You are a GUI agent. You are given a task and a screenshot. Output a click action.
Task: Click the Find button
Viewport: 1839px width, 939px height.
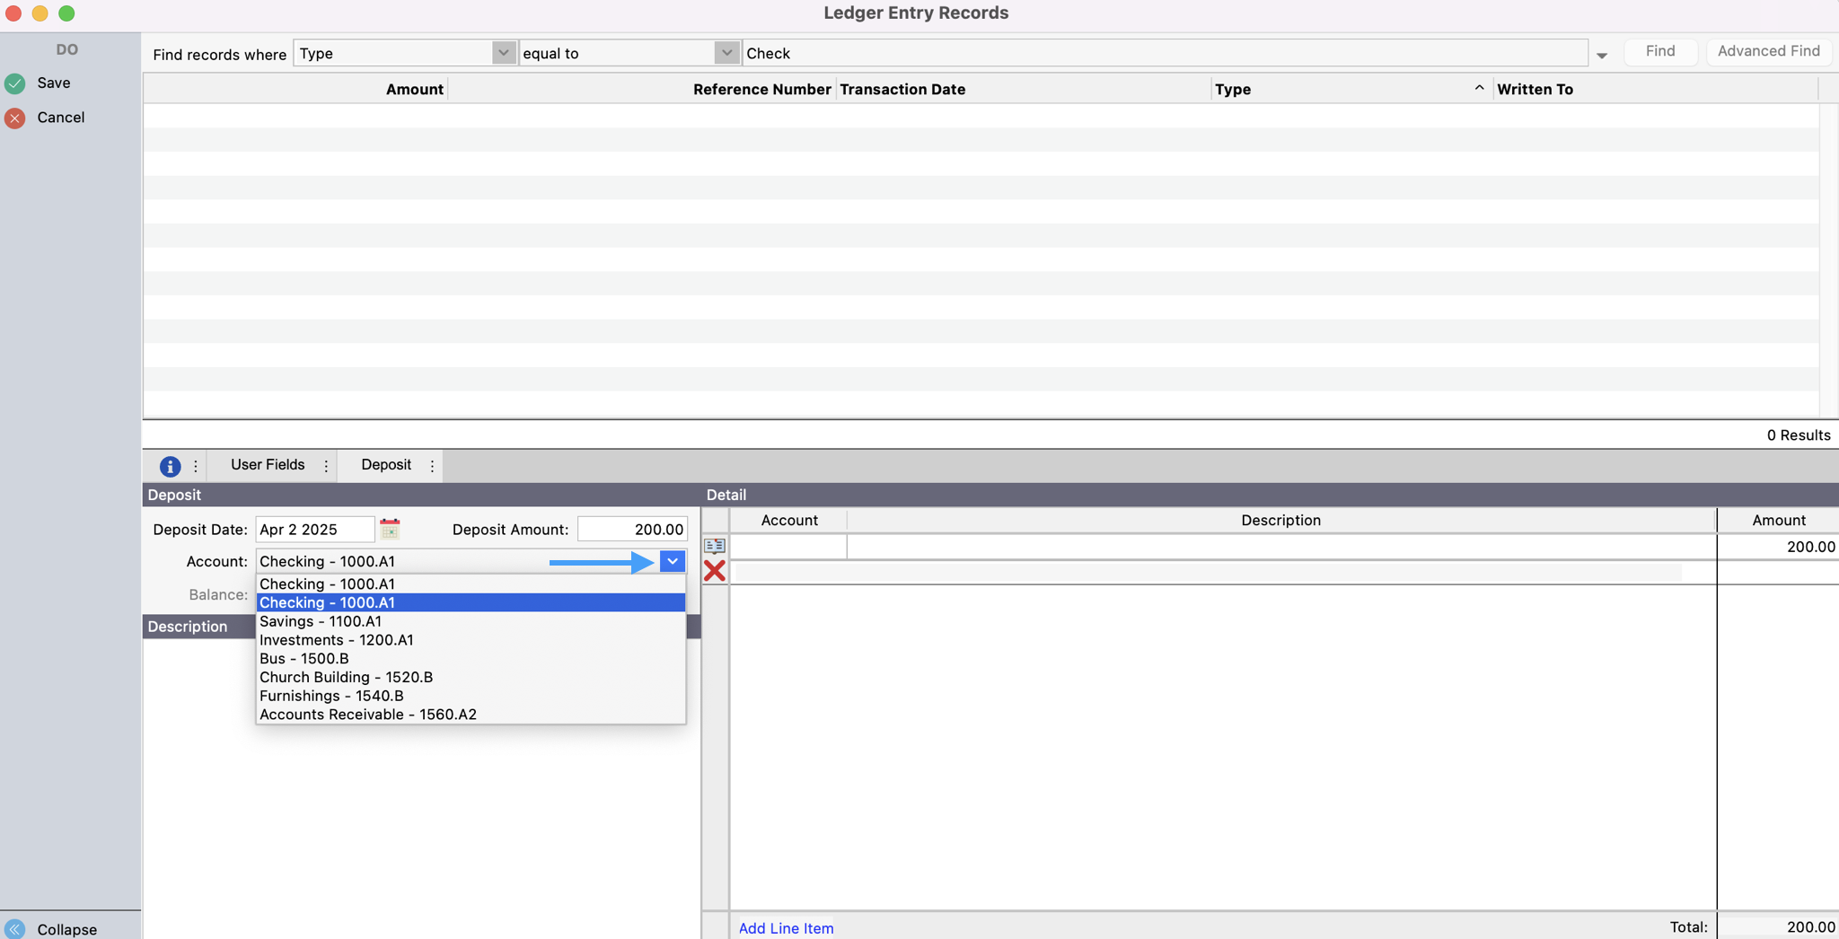[1659, 51]
